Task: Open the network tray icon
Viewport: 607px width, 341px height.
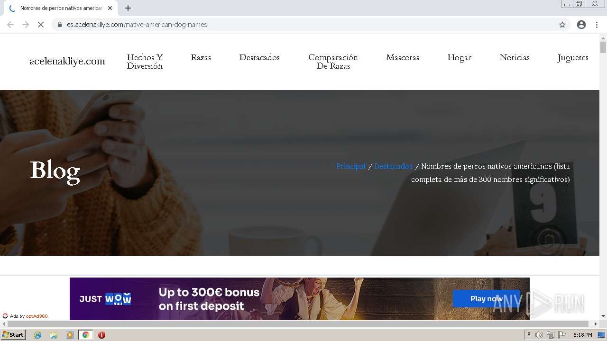Action: (x=551, y=335)
